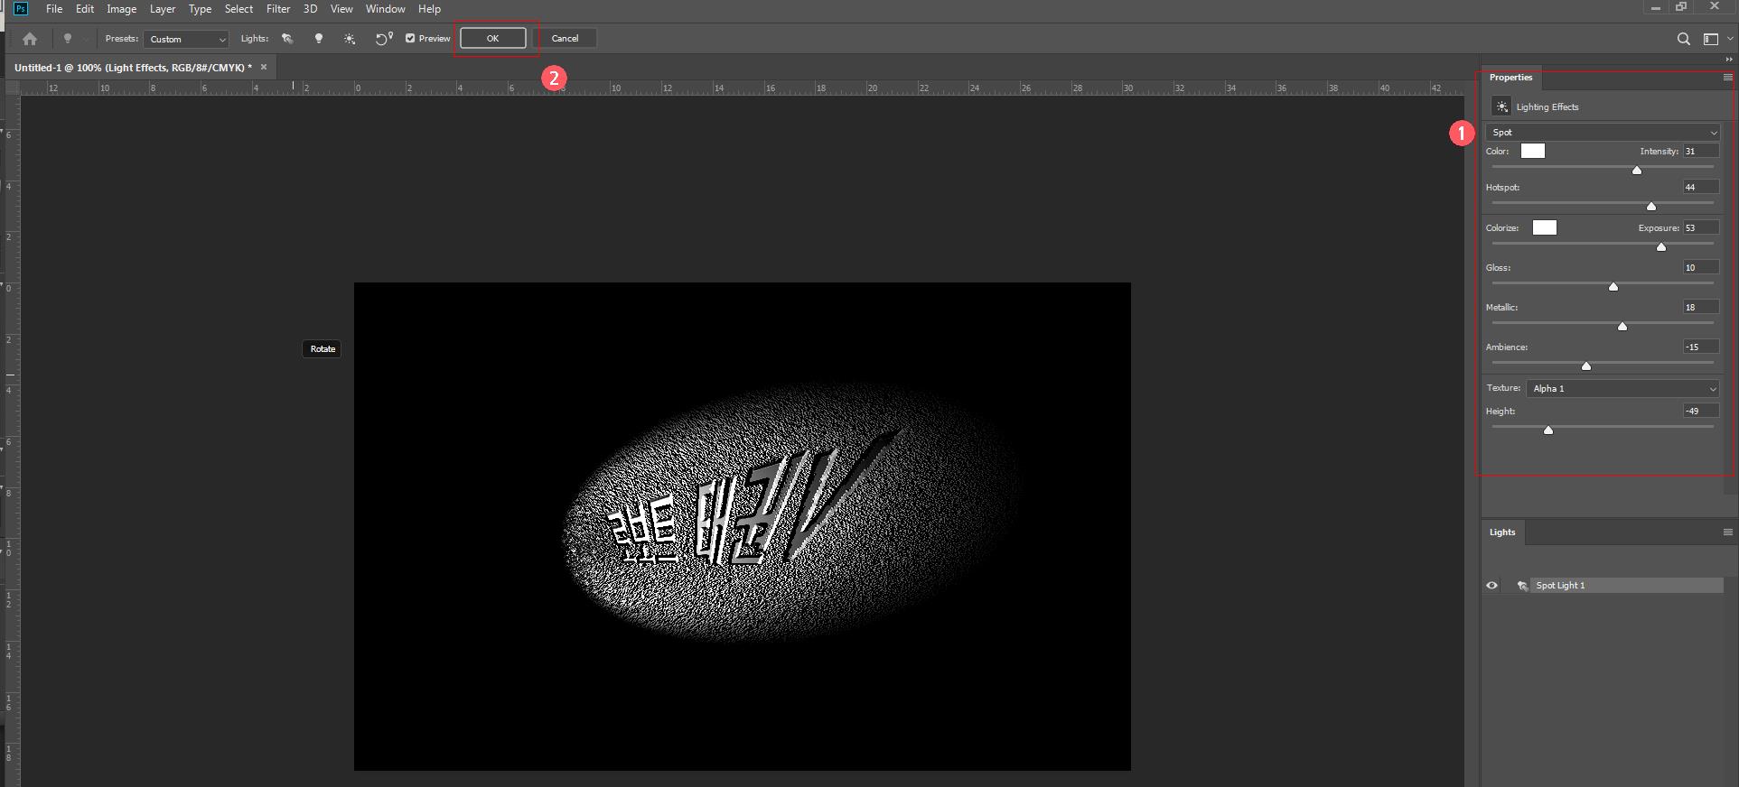Select the Spot Light 1 row

tap(1603, 586)
